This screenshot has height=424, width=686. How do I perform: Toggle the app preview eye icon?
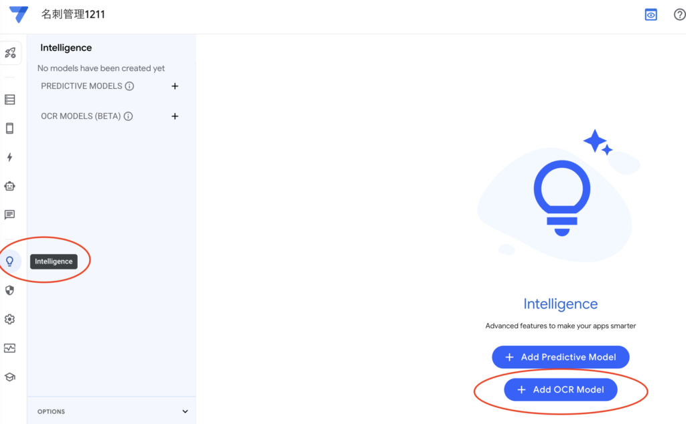650,15
